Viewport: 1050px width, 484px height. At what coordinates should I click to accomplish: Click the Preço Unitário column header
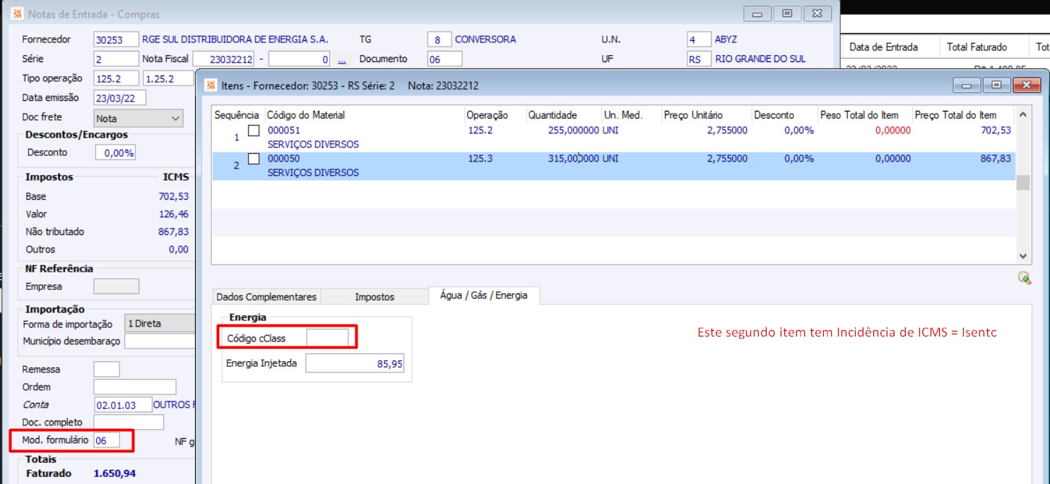693,115
